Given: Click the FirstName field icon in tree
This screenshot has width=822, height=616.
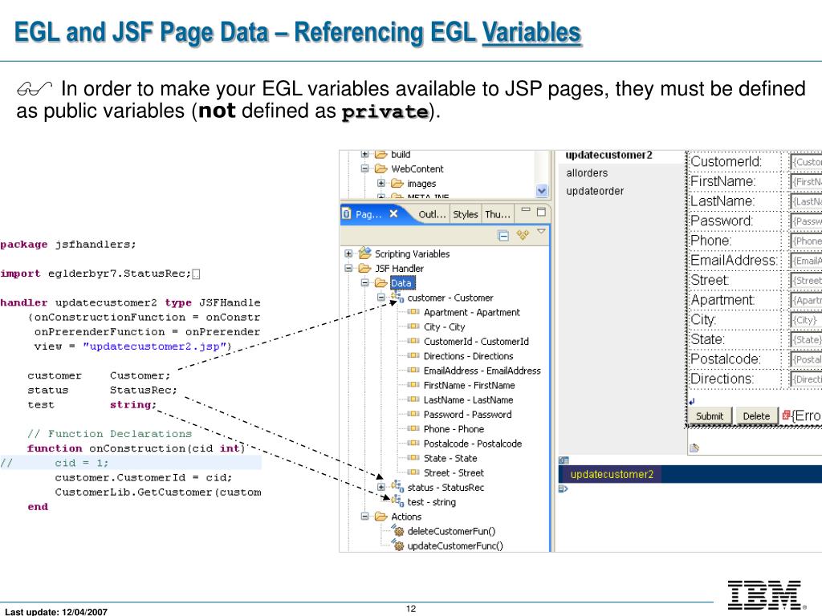Looking at the screenshot, I should [413, 385].
